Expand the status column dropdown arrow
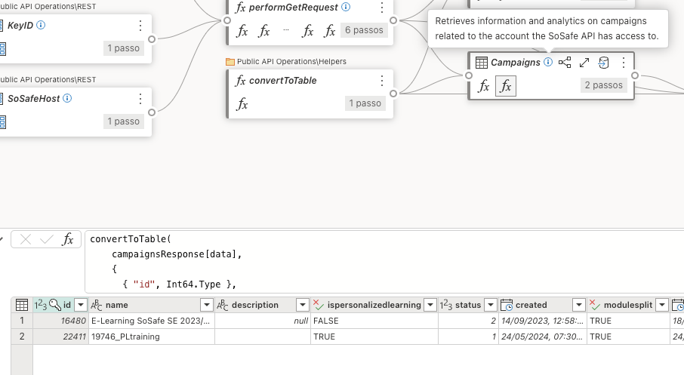This screenshot has height=375, width=684. [x=491, y=305]
